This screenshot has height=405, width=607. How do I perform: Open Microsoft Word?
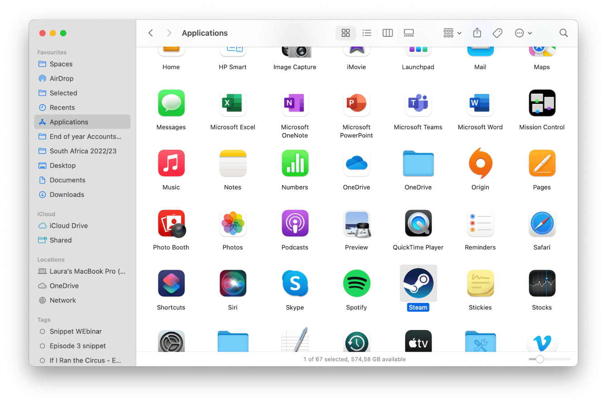point(480,103)
